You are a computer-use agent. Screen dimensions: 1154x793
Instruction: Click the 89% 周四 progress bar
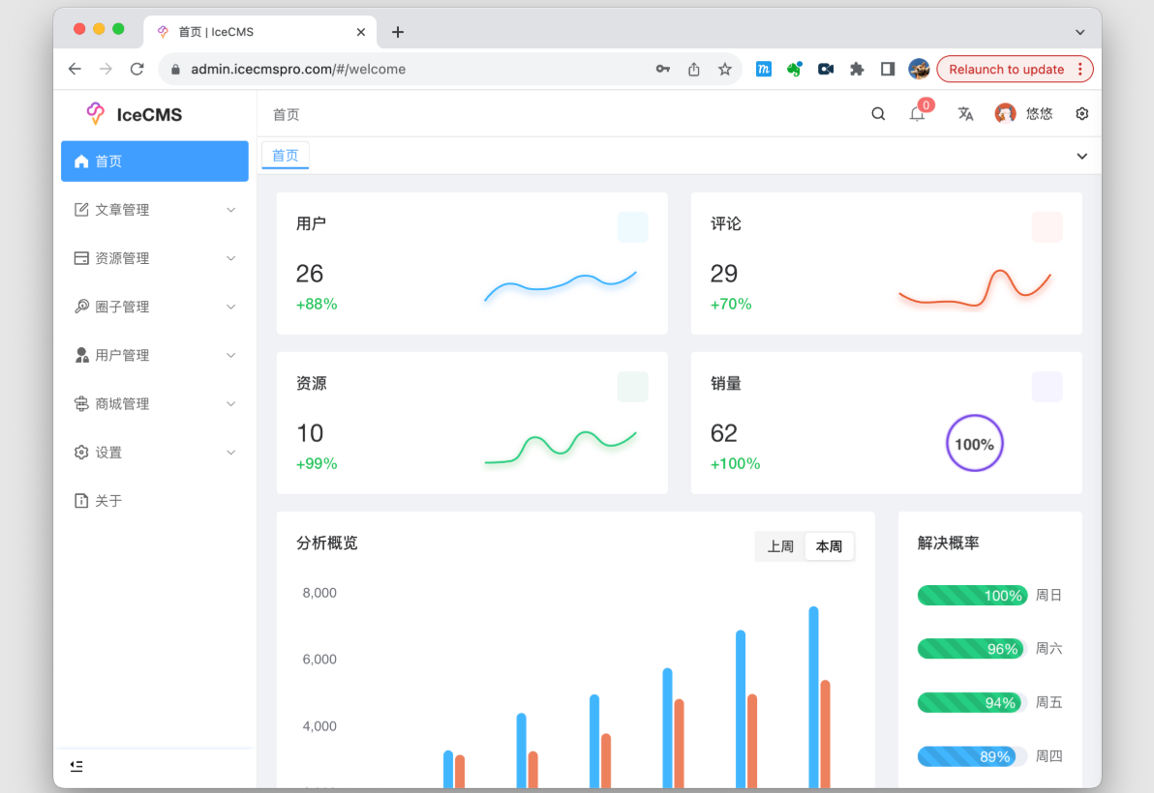coord(972,756)
